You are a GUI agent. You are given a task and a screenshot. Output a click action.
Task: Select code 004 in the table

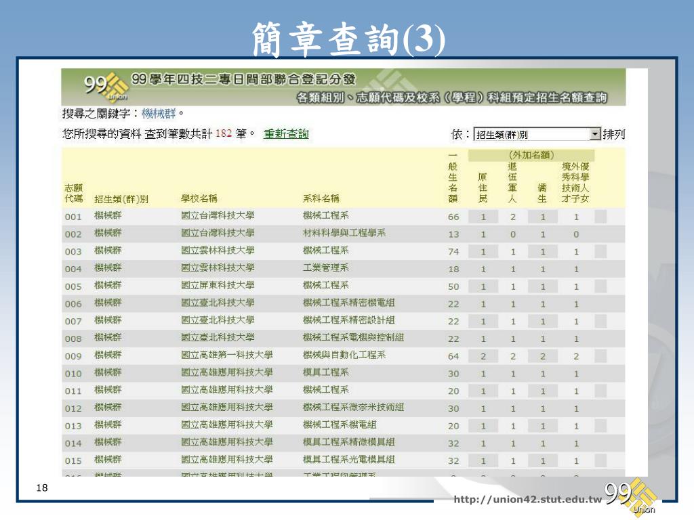coord(73,269)
